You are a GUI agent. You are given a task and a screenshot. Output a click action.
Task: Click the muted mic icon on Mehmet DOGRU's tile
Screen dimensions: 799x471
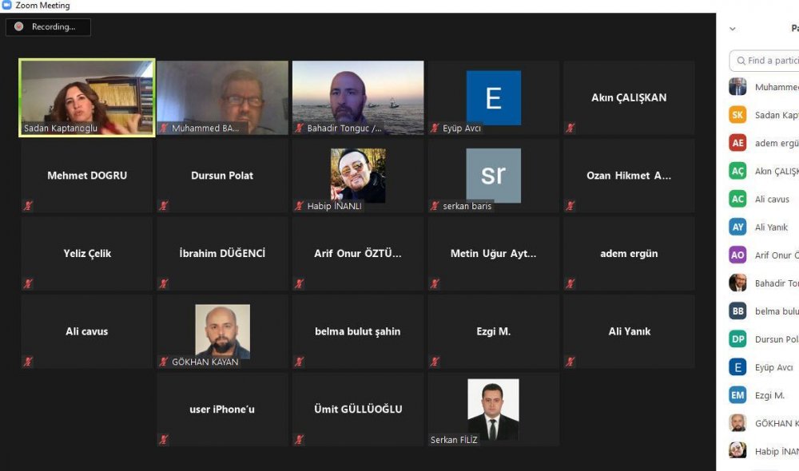tap(28, 206)
